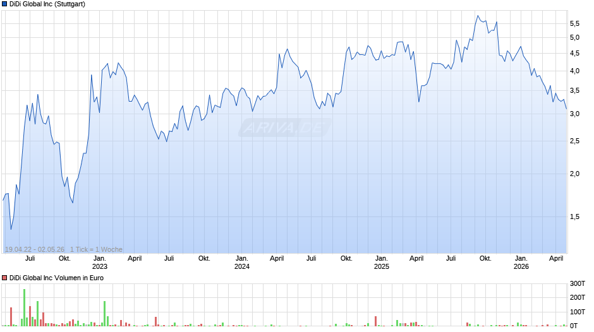The image size is (594, 332).
Task: Click the 'Okt.' label before Jan. 2024
Action: (204, 259)
